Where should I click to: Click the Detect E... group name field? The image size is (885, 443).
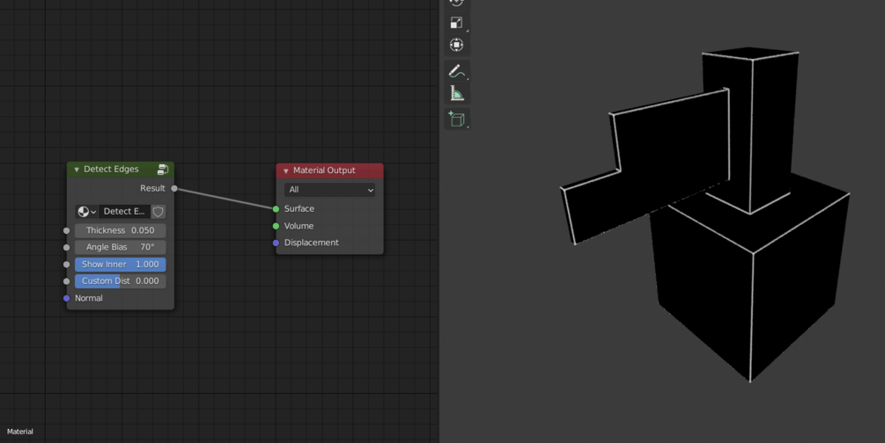coord(124,211)
